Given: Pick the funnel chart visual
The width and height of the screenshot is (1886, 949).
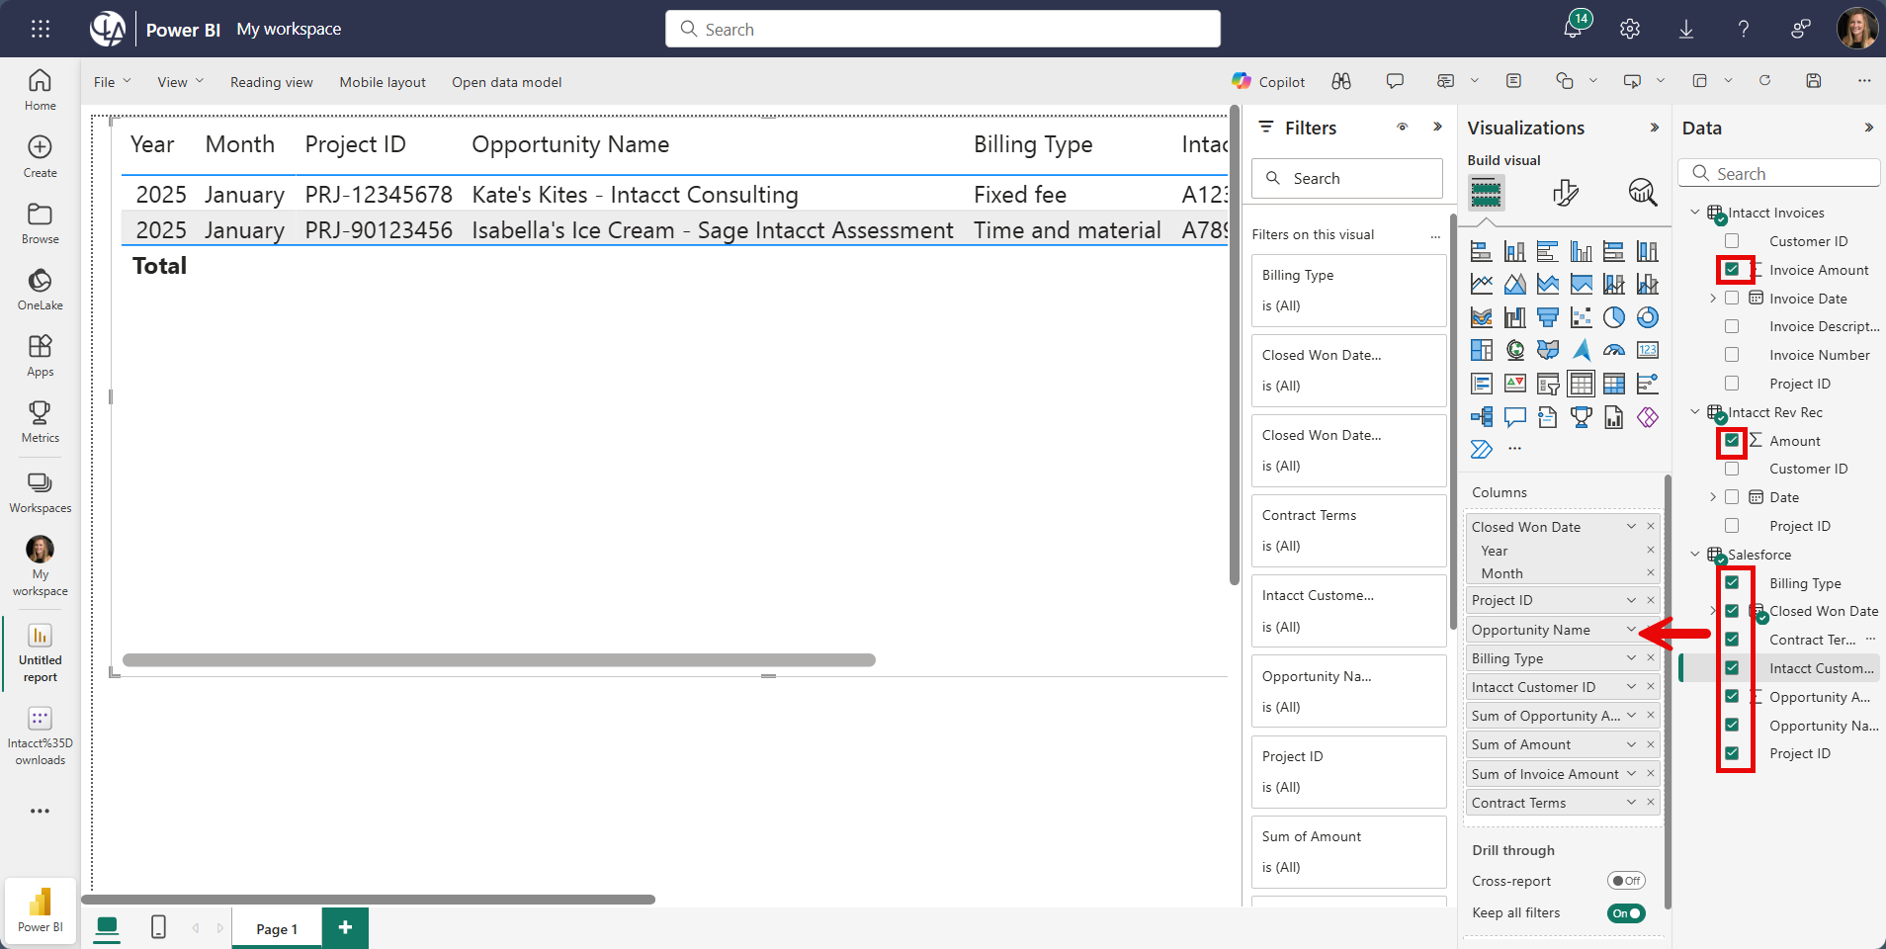Looking at the screenshot, I should point(1549,317).
